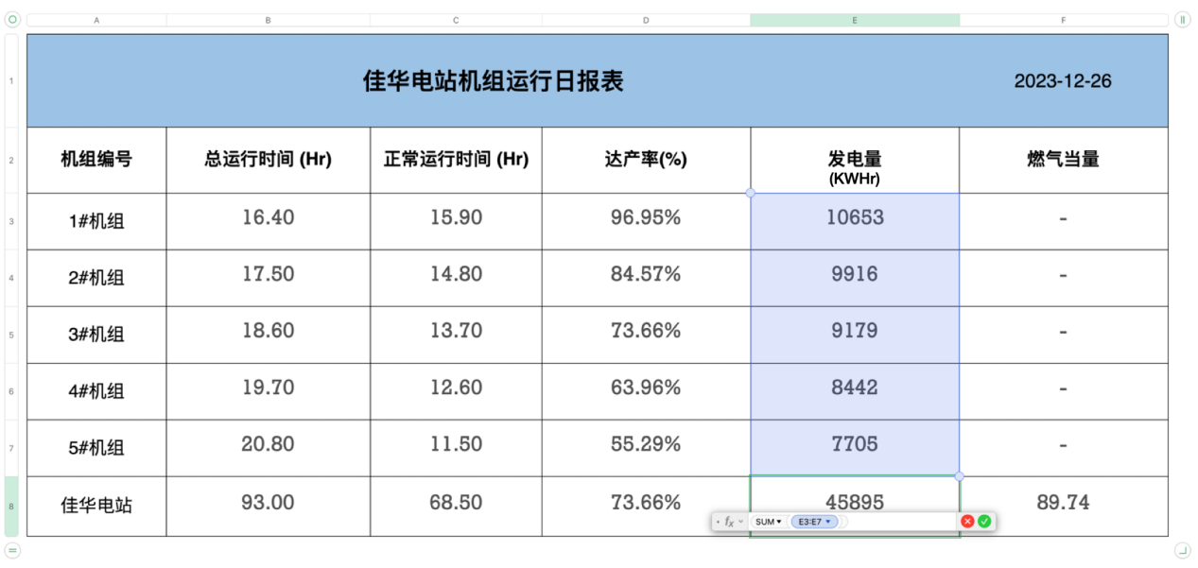Image resolution: width=1198 pixels, height=568 pixels.
Task: Select the cell showing 10653
Action: [855, 218]
